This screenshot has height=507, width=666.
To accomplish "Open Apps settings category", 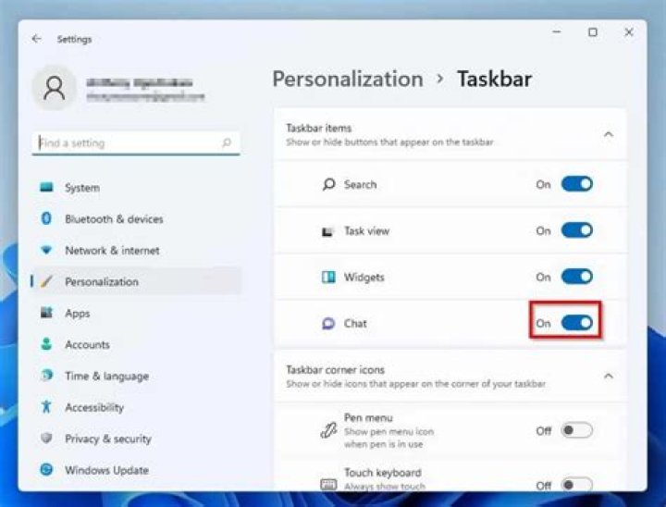I will click(x=137, y=314).
